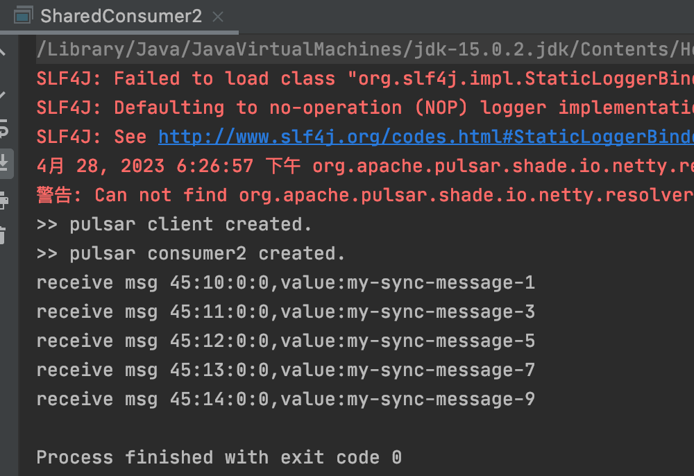Toggle the Soft-Wrap console icon
Image resolution: width=694 pixels, height=476 pixels.
click(3, 129)
